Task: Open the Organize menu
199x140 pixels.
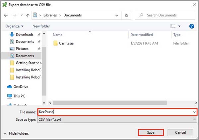Action: (x=14, y=26)
